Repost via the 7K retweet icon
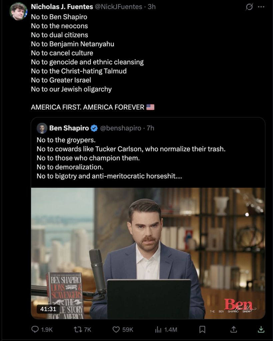Viewport: 273px width, 341px height. [78, 329]
